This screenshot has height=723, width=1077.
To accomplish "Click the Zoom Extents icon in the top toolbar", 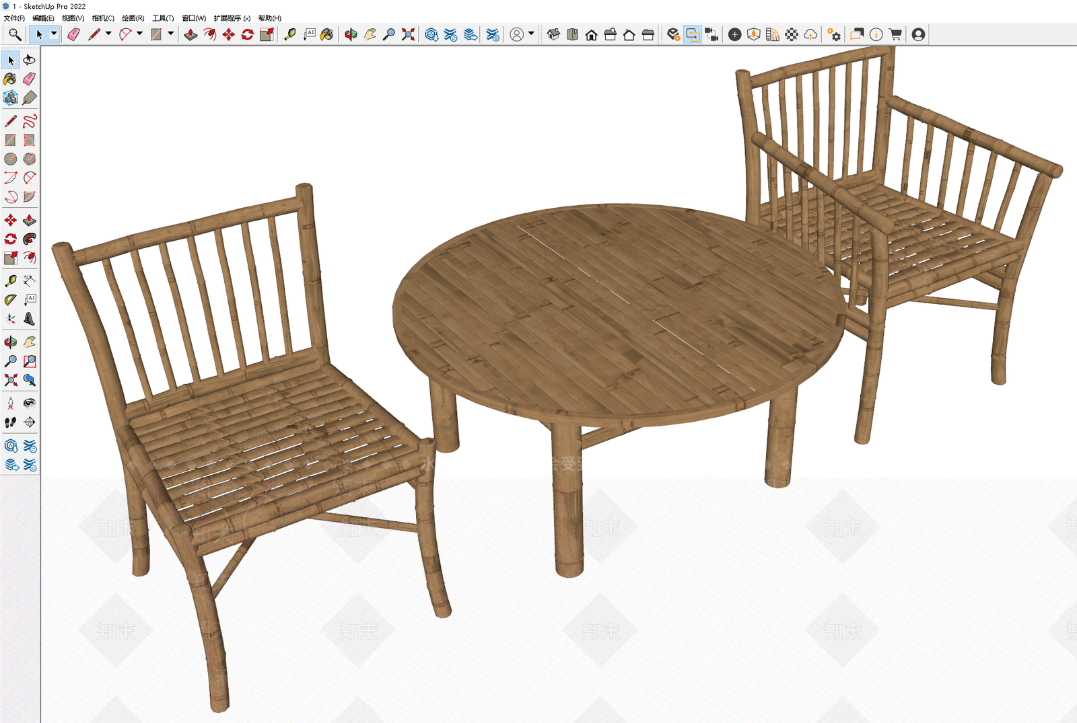I will pos(408,34).
